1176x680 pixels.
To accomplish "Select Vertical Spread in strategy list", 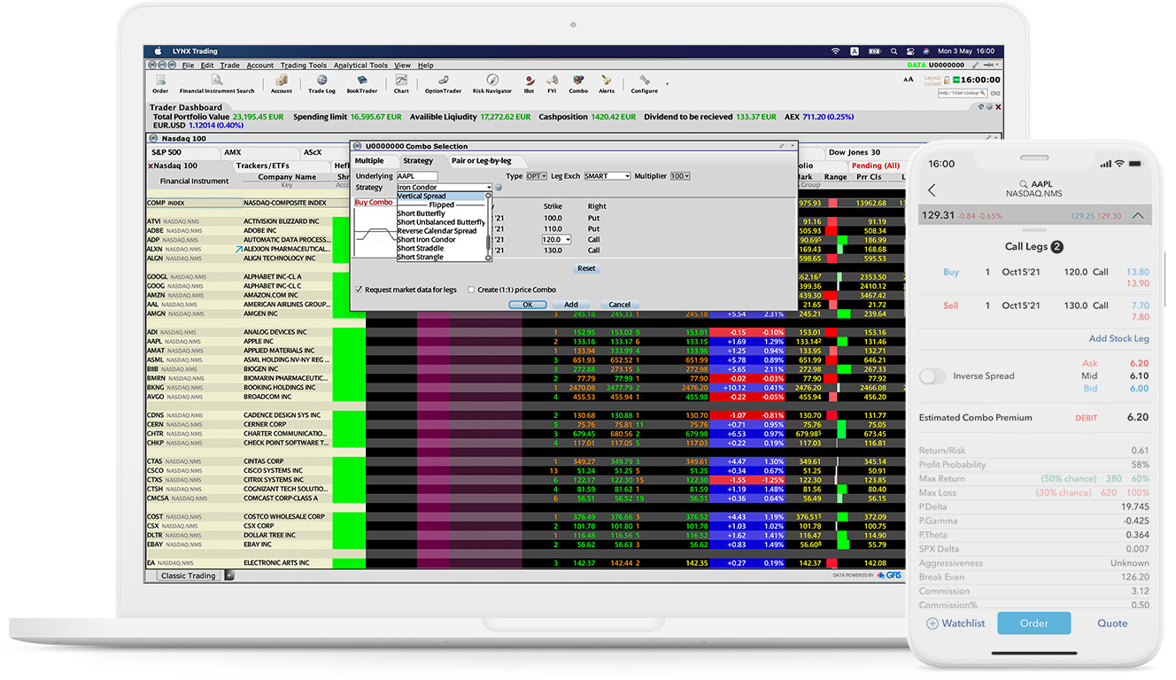I will (440, 197).
